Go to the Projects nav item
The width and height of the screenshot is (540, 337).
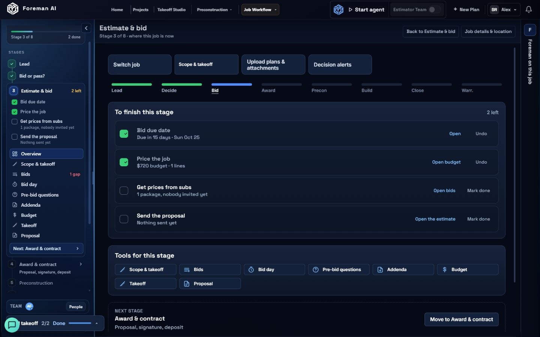pos(141,10)
